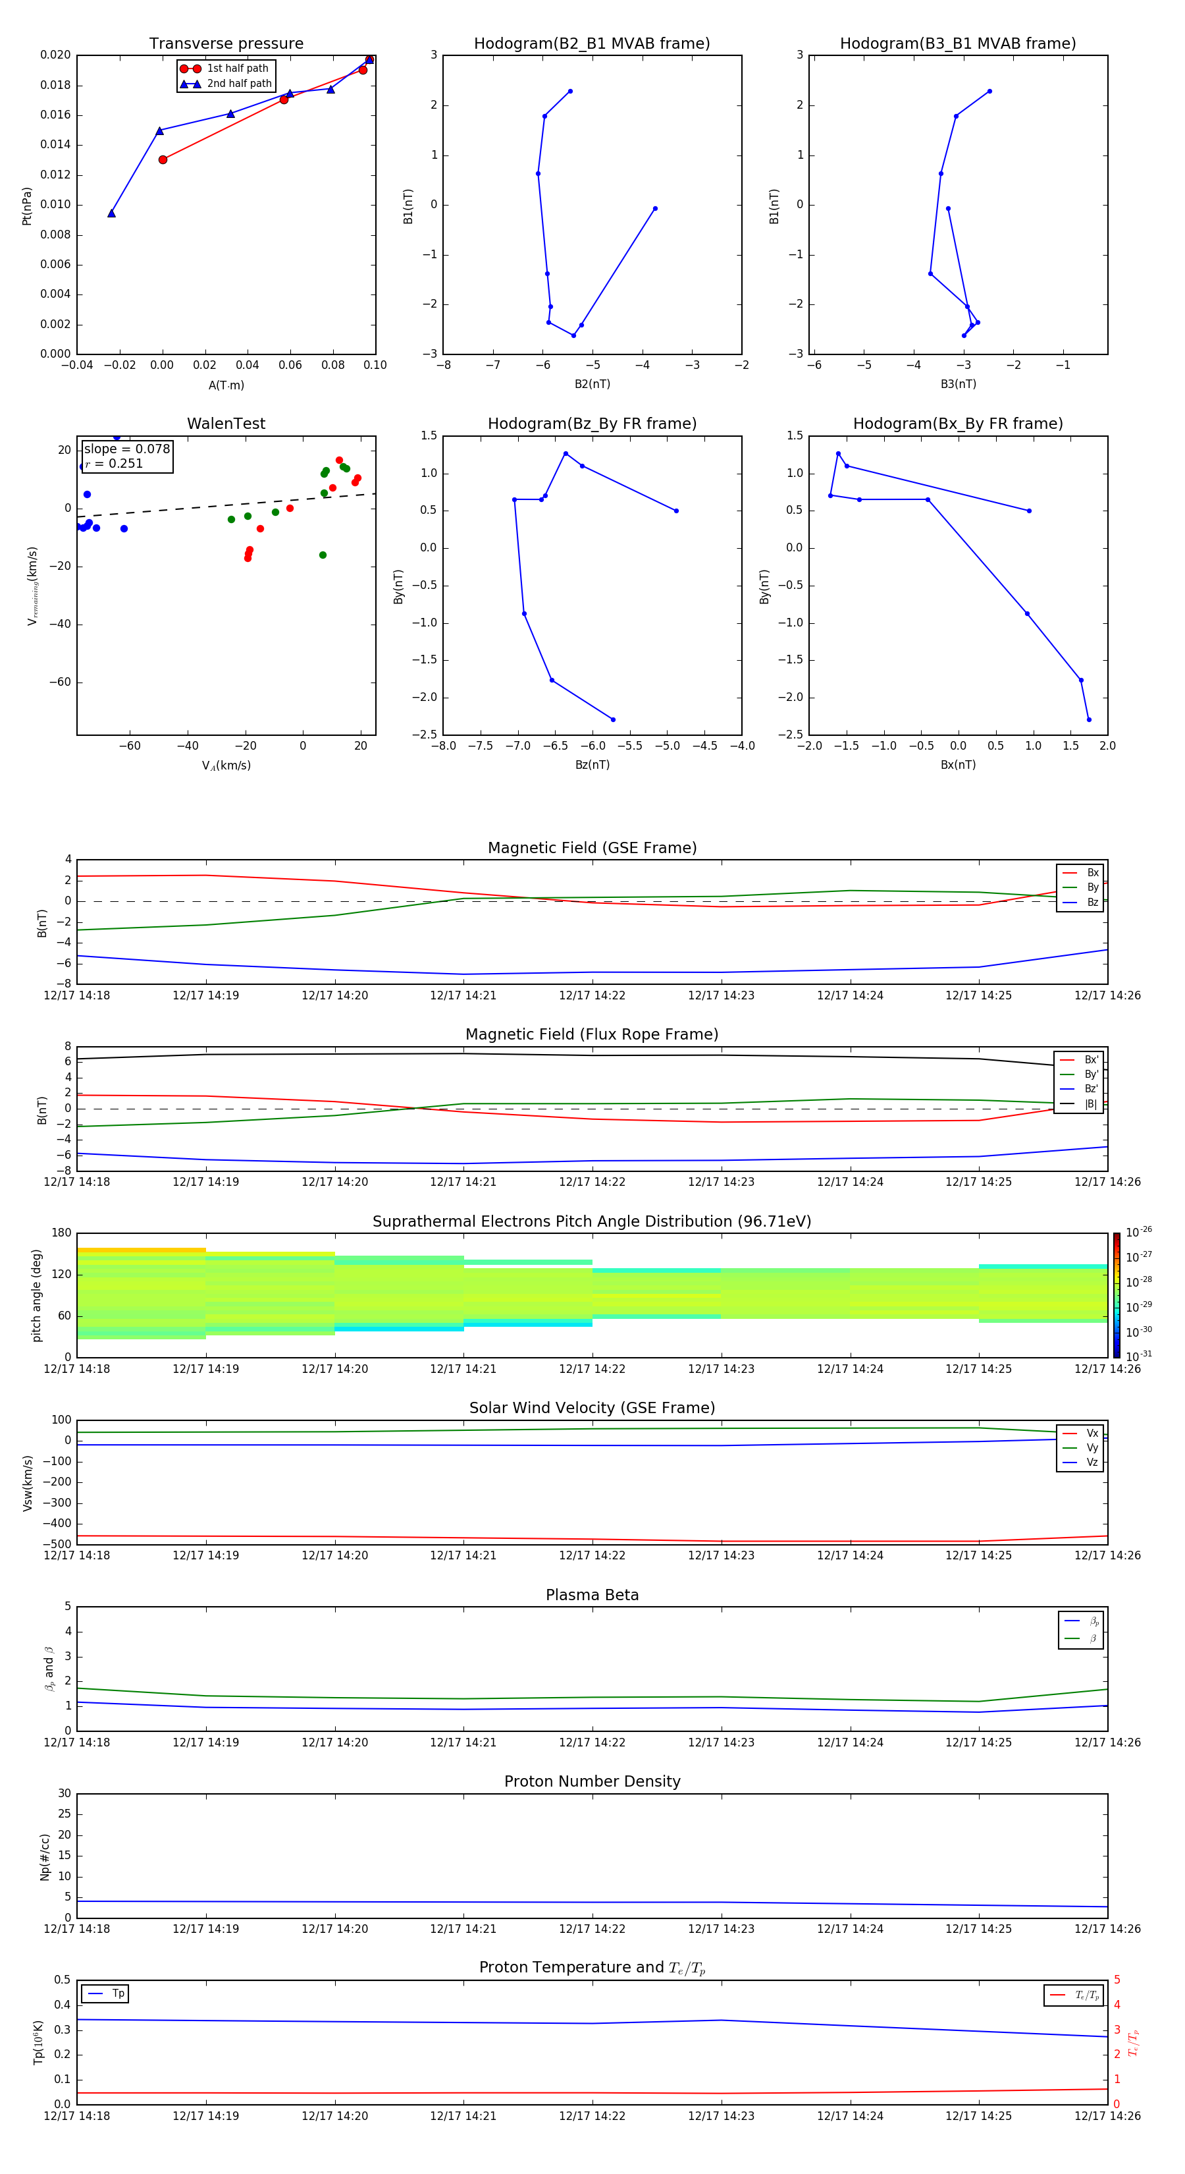Click the lowest blue triangle in pressure plot
The image size is (1185, 2174).
pyautogui.click(x=111, y=213)
